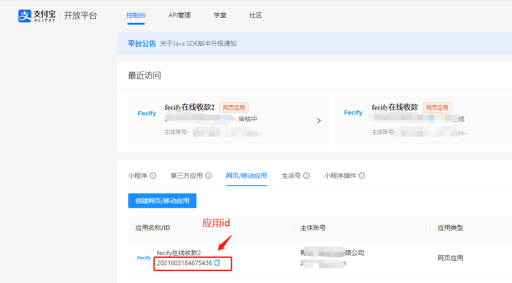Click 网页应用 tag on fecify在线收款2 card

[234, 107]
